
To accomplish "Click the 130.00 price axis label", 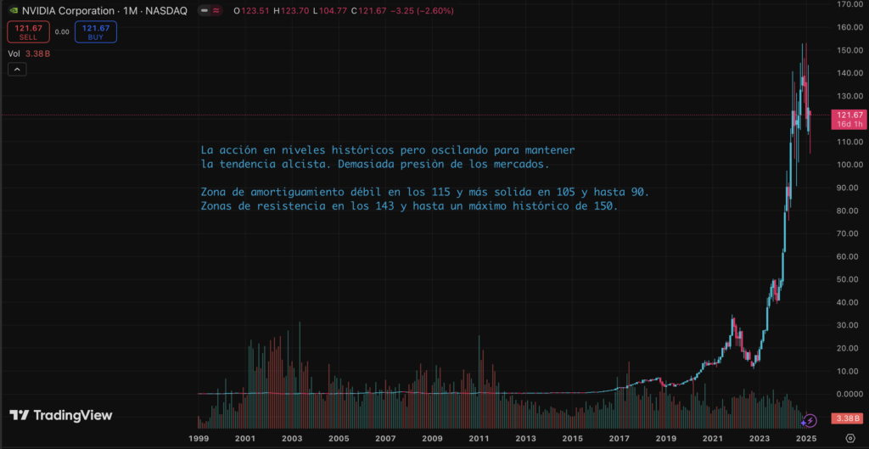I will coord(849,96).
